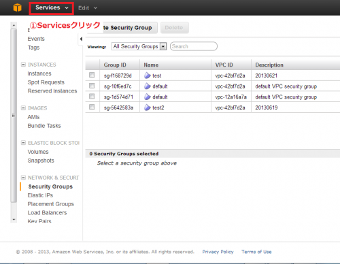Collapse the sidebar using the left arrow
The image size is (340, 264).
(81, 39)
